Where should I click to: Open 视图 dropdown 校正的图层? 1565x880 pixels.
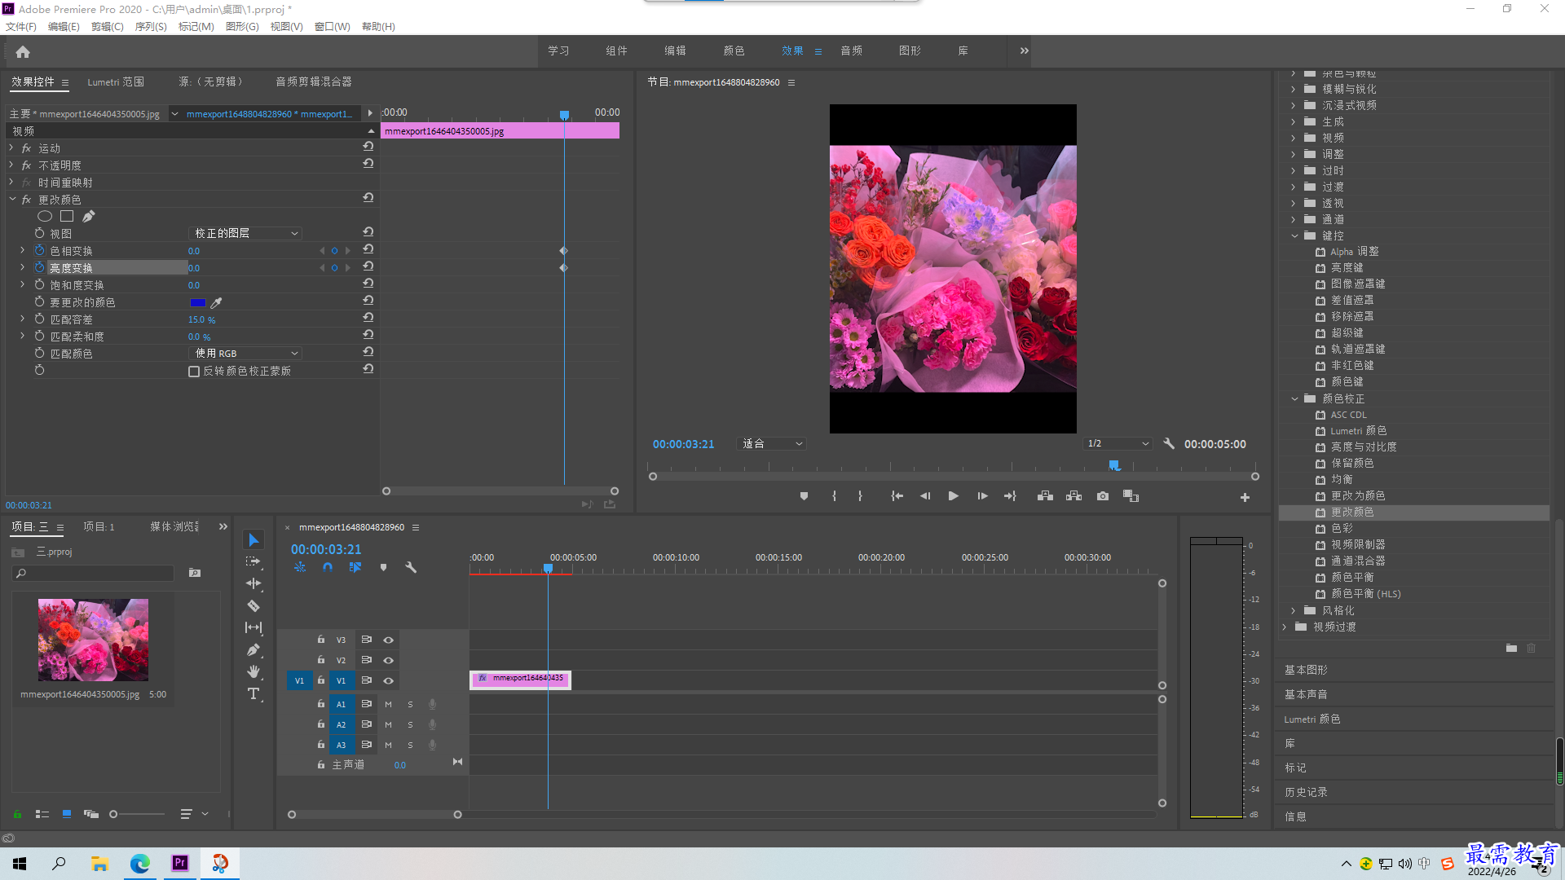(x=245, y=233)
